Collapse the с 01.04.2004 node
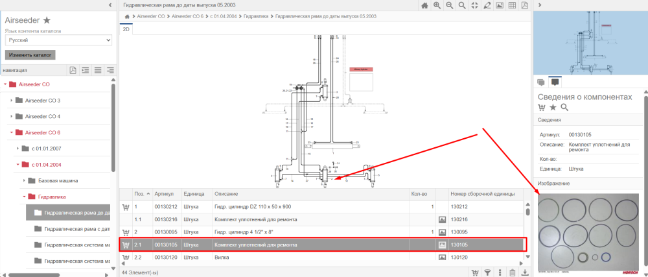 pyautogui.click(x=17, y=165)
